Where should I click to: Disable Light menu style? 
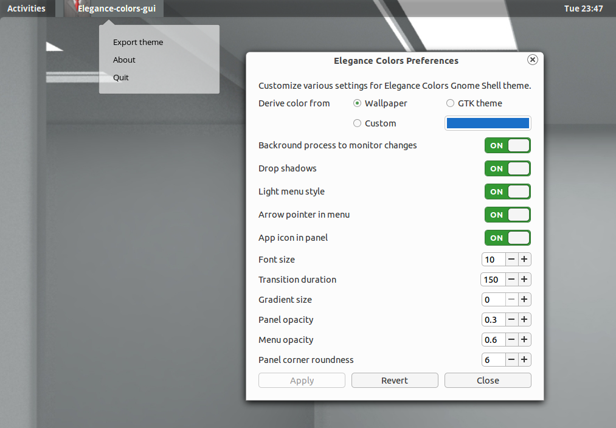pyautogui.click(x=507, y=192)
